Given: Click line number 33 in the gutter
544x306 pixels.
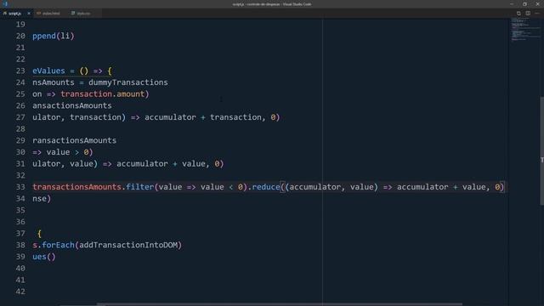Looking at the screenshot, I should pyautogui.click(x=20, y=187).
